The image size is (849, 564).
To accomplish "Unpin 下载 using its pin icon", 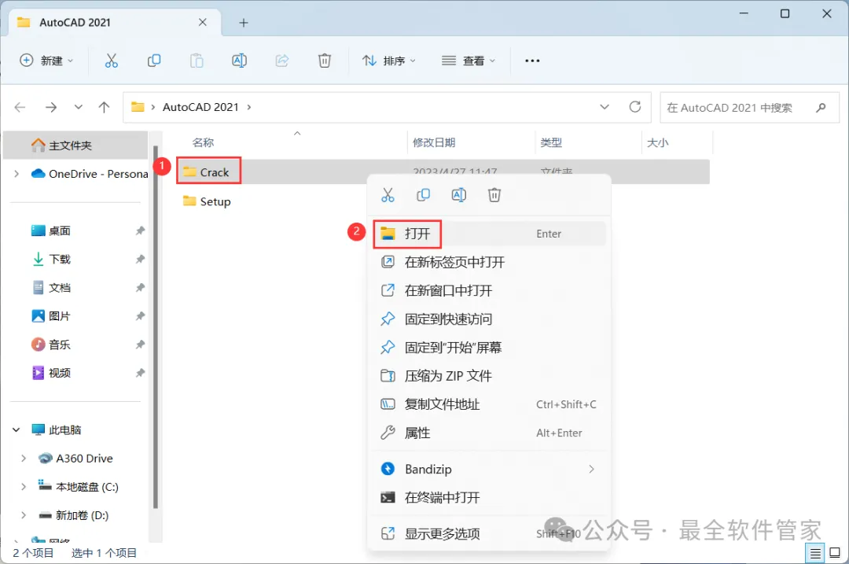I will click(140, 259).
